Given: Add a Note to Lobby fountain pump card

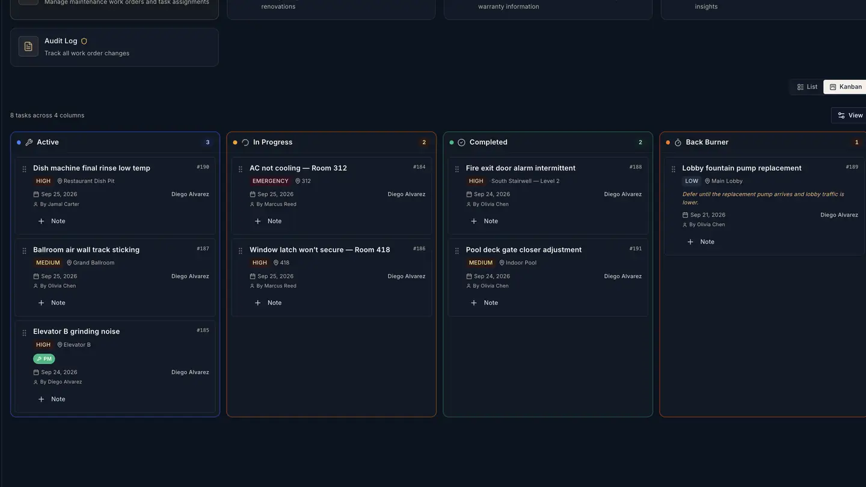Looking at the screenshot, I should click(701, 242).
